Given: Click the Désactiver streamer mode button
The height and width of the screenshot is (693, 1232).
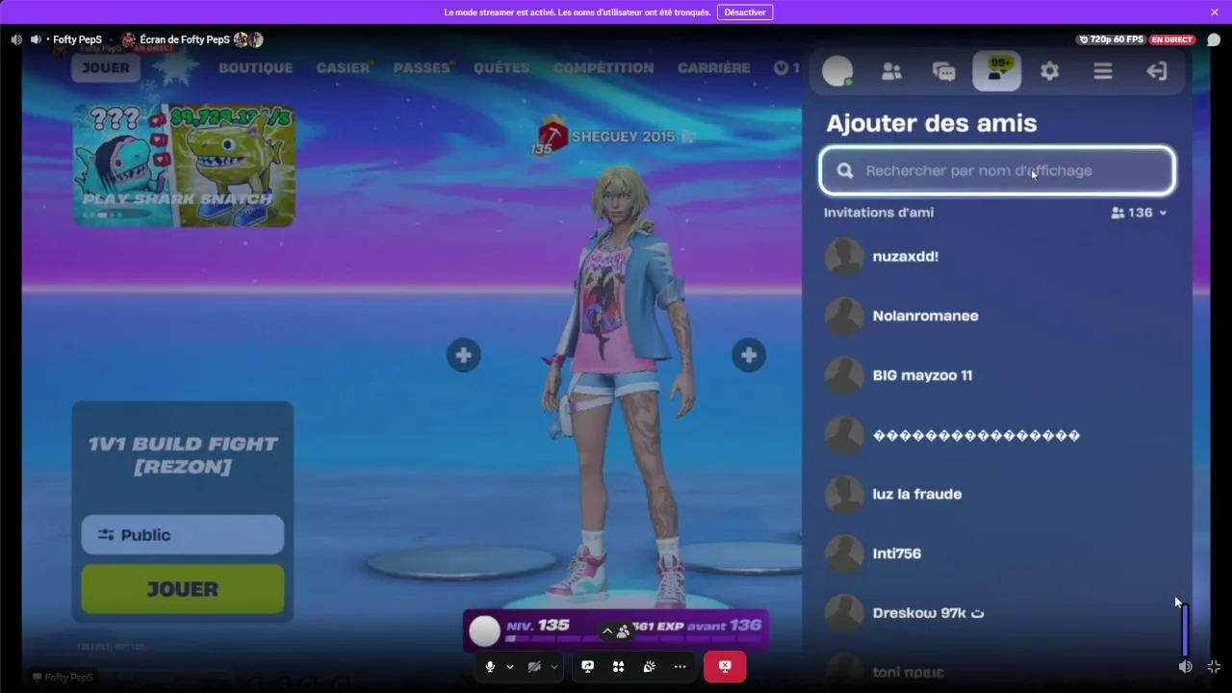Looking at the screenshot, I should pos(745,12).
